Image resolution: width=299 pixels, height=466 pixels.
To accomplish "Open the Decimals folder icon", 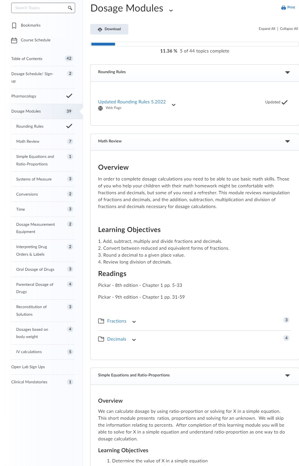I will tap(101, 339).
